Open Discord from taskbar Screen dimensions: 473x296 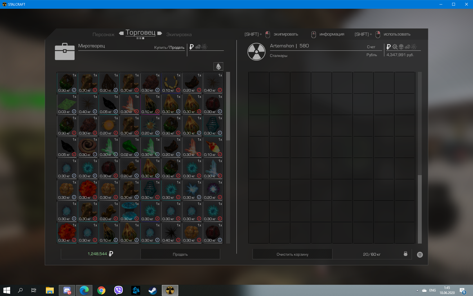pos(67,290)
